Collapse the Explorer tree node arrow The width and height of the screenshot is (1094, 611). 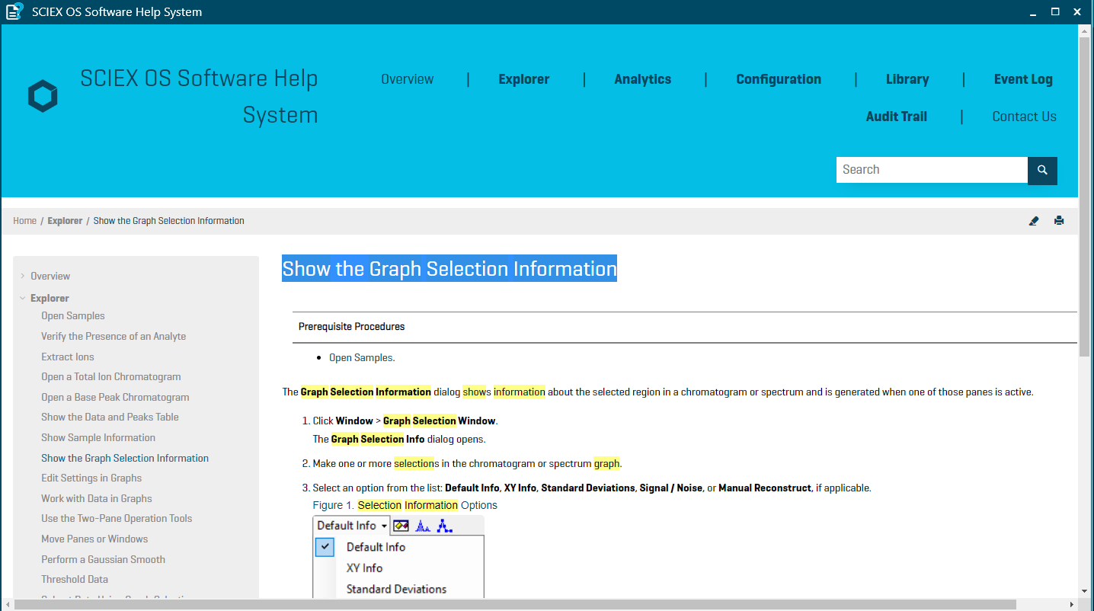23,299
